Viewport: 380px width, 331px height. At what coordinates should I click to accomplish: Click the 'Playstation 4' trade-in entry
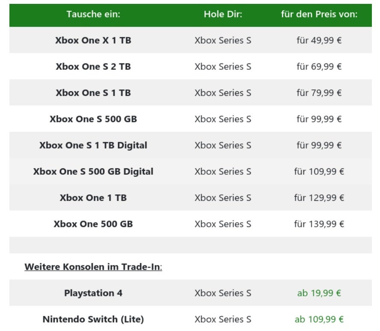tap(93, 293)
